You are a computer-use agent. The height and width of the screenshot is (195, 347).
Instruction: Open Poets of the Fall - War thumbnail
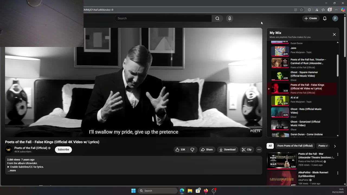pyautogui.click(x=282, y=161)
